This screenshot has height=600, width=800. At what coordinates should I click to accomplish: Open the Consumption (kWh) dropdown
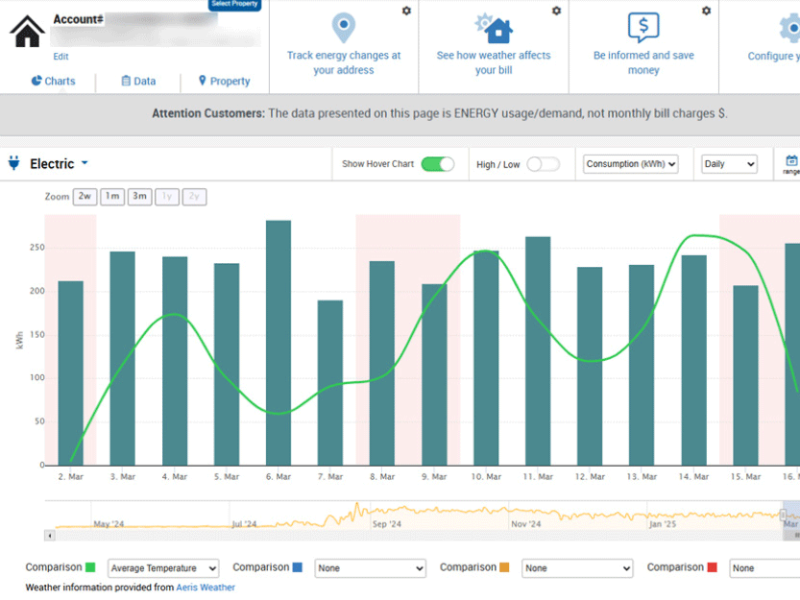(x=631, y=164)
